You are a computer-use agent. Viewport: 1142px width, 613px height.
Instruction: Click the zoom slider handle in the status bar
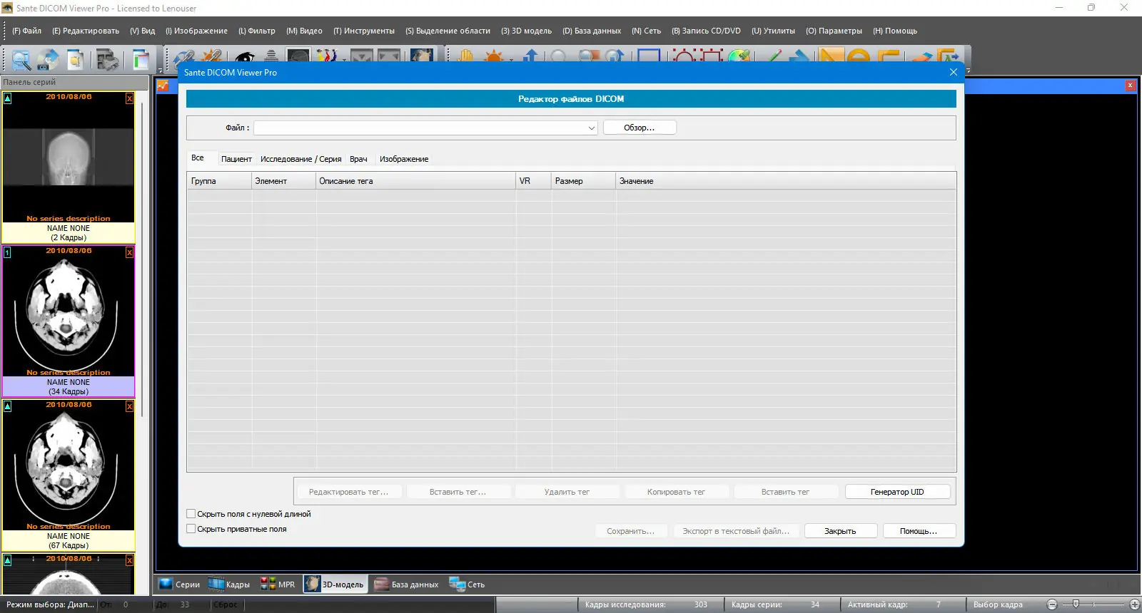[1076, 604]
